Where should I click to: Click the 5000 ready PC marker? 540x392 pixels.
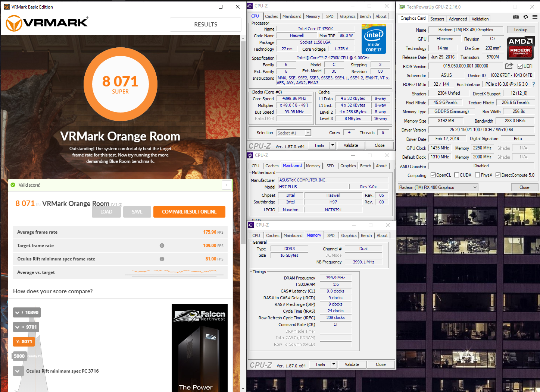point(19,356)
